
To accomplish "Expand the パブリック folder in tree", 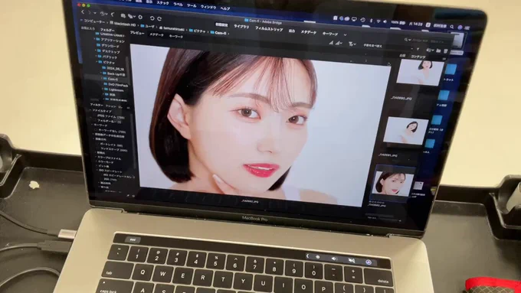I will tap(97, 56).
